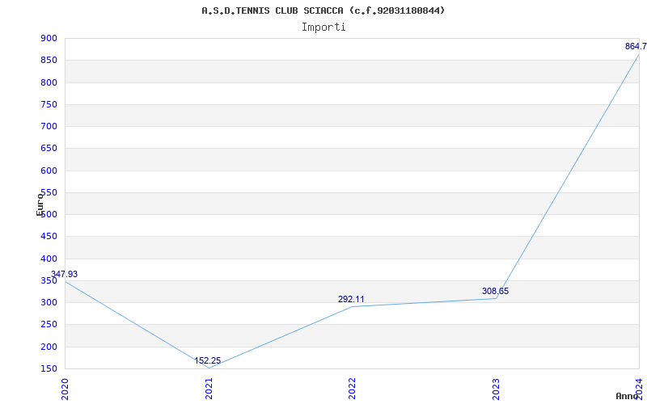Click the 152.25 data label
The width and height of the screenshot is (647, 404).
pyautogui.click(x=208, y=360)
